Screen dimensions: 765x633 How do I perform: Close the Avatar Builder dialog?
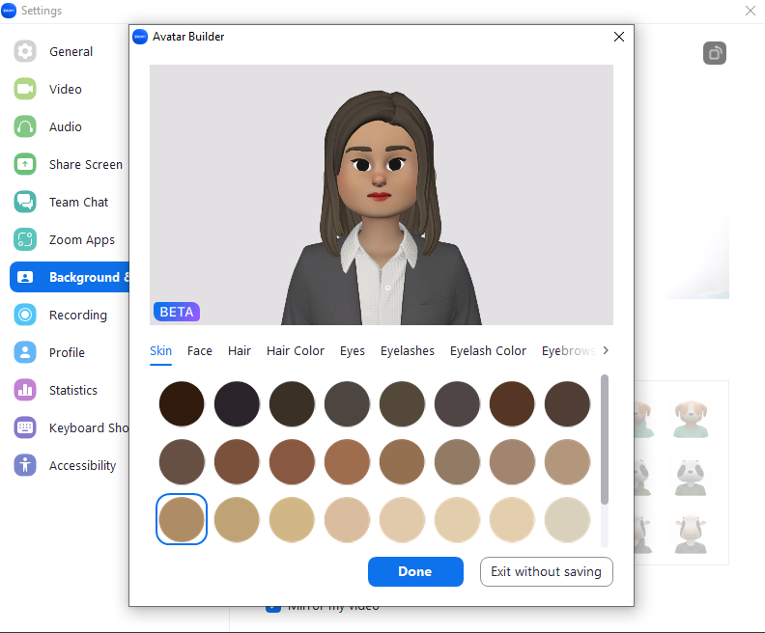(619, 37)
